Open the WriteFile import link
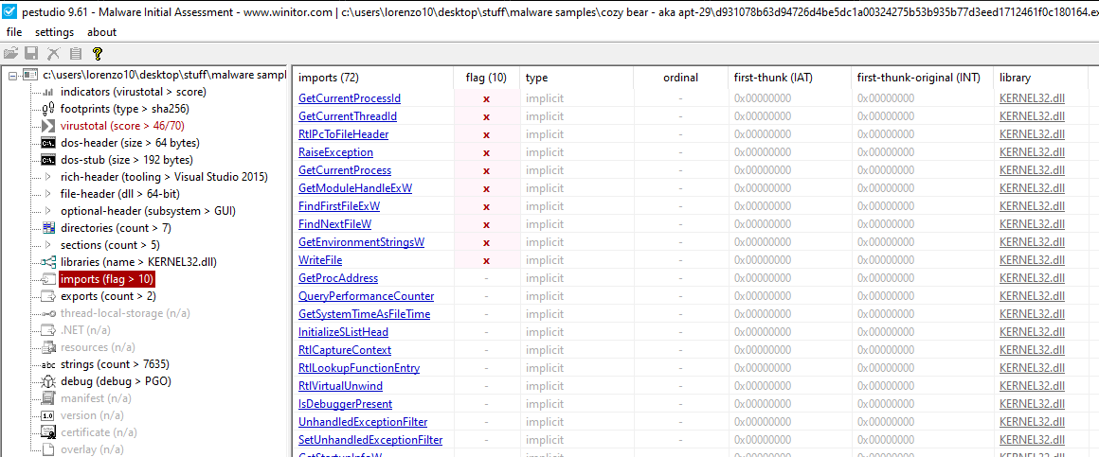The width and height of the screenshot is (1099, 457). [320, 259]
